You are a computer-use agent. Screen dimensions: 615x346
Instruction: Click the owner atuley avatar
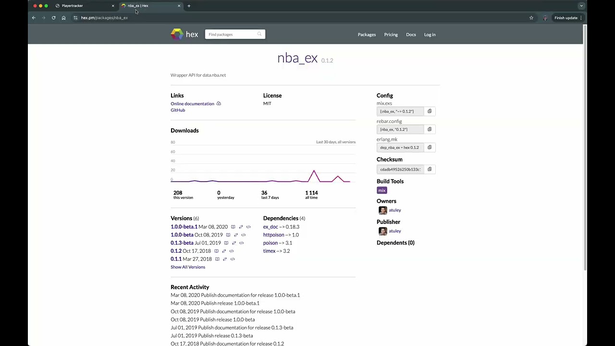coord(382,210)
